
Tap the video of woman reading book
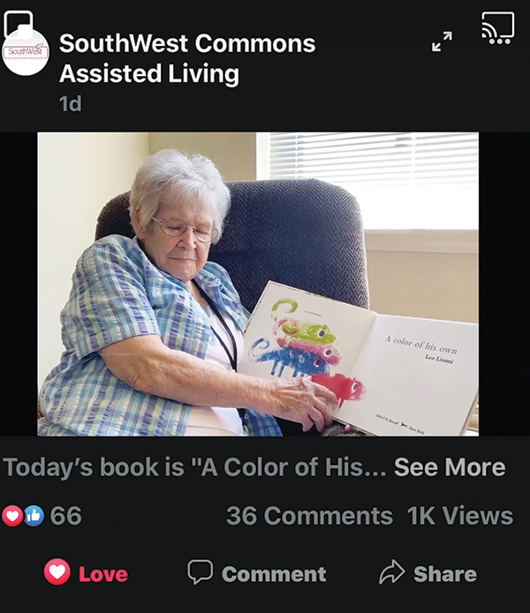258,284
